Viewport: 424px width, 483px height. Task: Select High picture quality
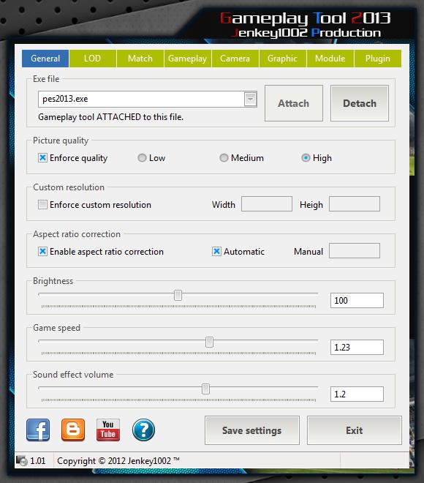306,158
